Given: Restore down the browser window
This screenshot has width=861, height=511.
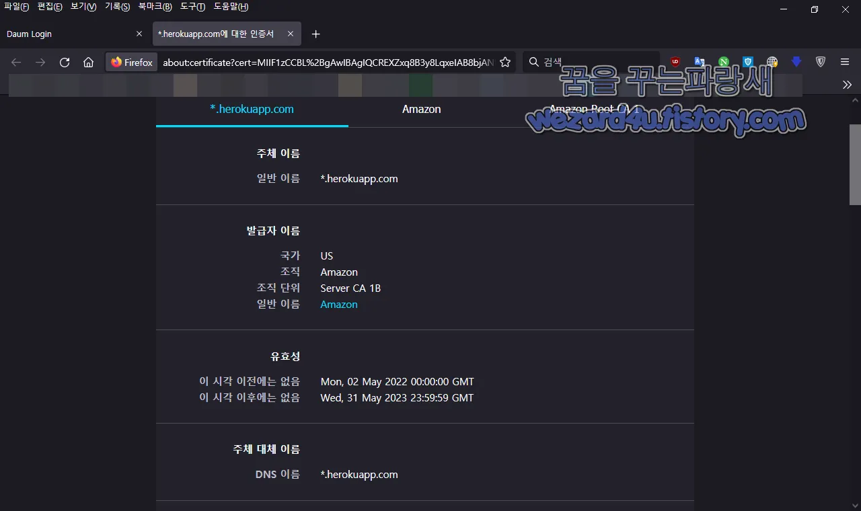Looking at the screenshot, I should tap(815, 9).
